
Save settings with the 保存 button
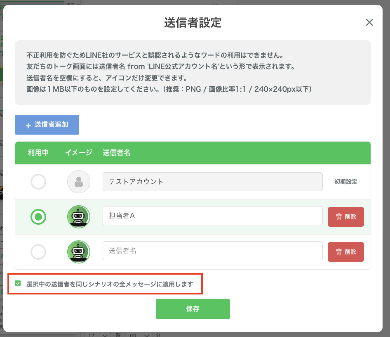tap(193, 309)
